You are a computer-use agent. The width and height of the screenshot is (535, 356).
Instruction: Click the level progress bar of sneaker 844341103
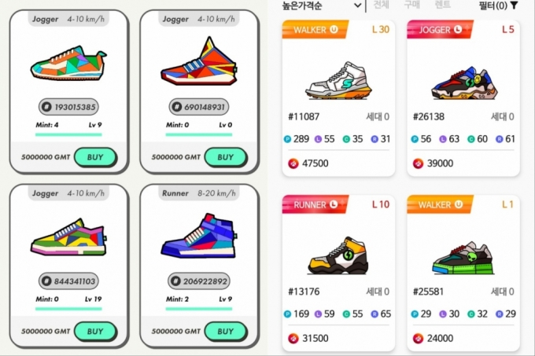68,309
